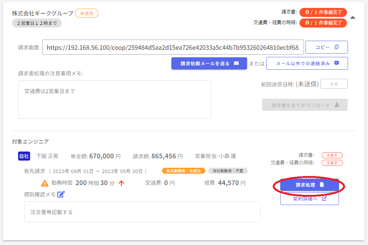Start 請求処理 for 下田 正男
The height and width of the screenshot is (245, 368).
coord(309,185)
